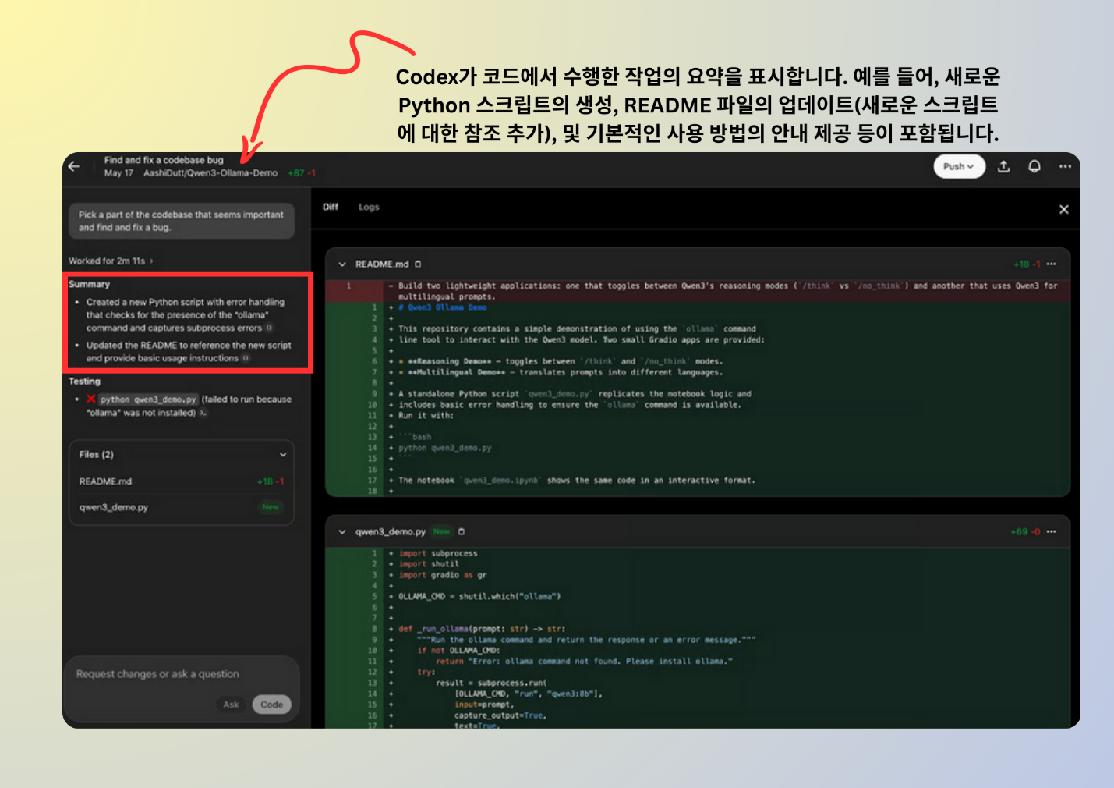Open qwen3_demo.py diff options menu
This screenshot has height=788, width=1114.
click(x=1052, y=531)
